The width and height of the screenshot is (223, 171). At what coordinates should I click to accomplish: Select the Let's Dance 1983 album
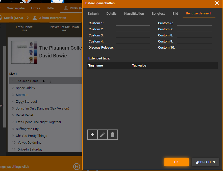click(x=24, y=28)
